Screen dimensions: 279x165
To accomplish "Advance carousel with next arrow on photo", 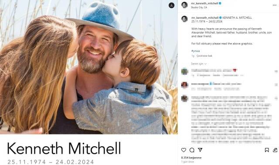I will [173, 87].
